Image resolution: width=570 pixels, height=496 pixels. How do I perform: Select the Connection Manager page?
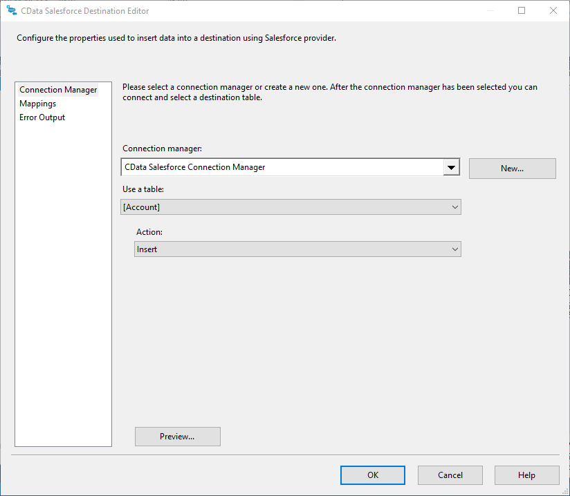click(x=58, y=90)
